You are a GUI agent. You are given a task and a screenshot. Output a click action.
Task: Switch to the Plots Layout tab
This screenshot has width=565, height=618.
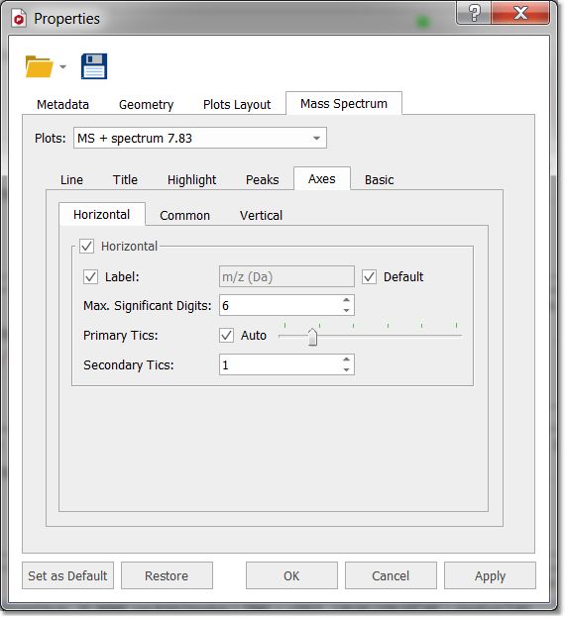[x=237, y=104]
